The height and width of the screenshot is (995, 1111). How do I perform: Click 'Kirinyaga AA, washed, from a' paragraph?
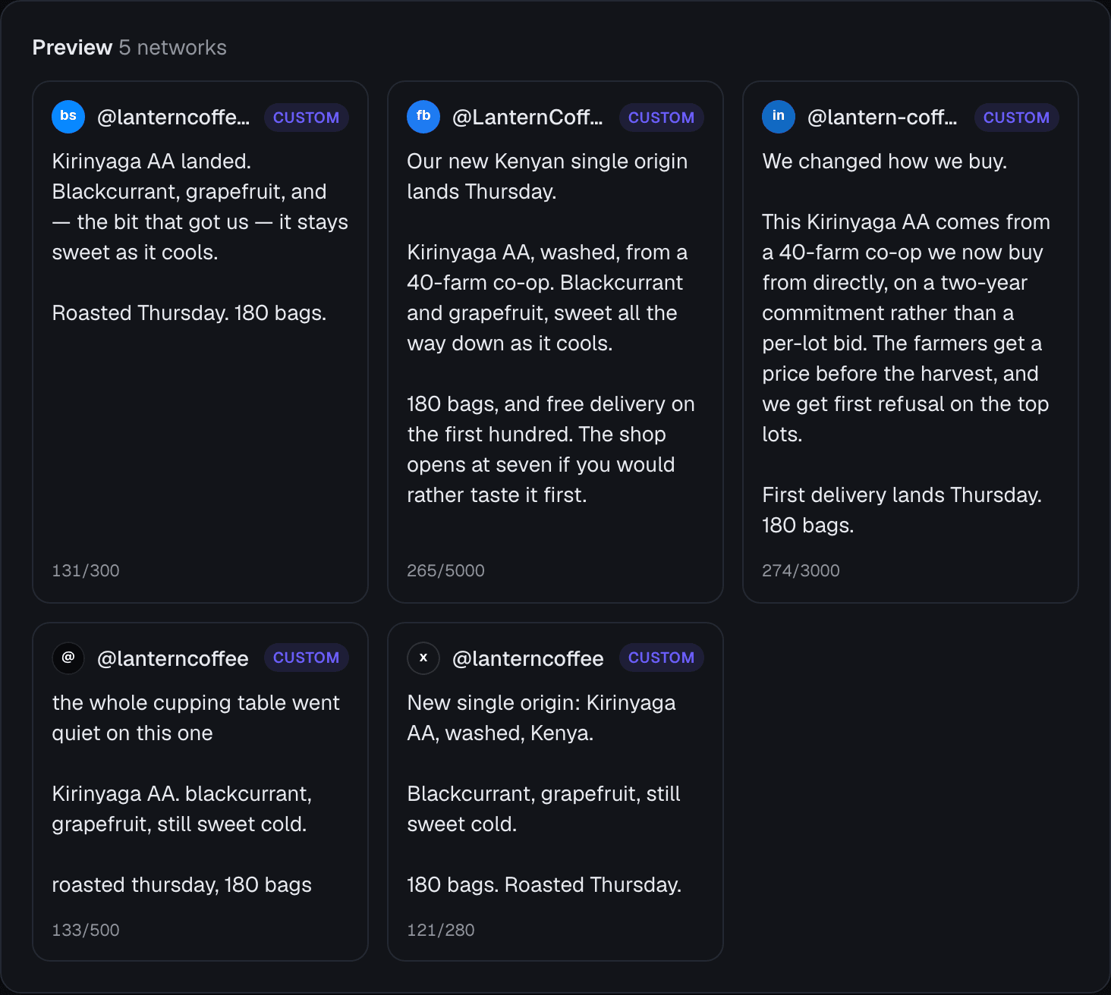tap(547, 297)
